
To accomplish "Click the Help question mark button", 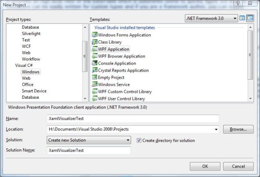I will coord(238,3).
